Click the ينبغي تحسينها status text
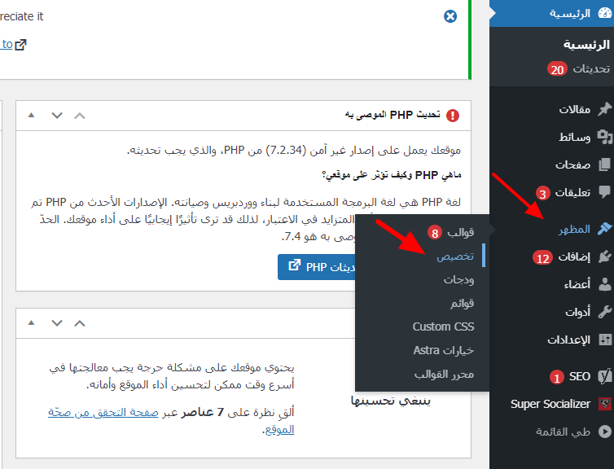Image resolution: width=614 pixels, height=469 pixels. [x=391, y=401]
